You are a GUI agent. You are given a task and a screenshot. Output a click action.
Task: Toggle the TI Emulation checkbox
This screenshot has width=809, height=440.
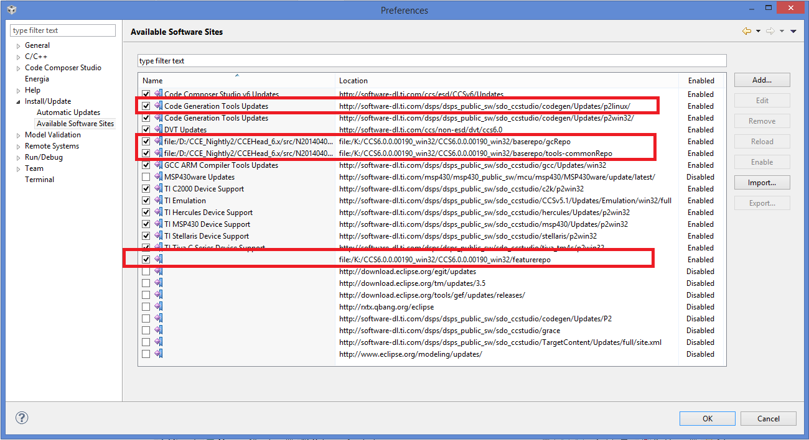pos(146,200)
